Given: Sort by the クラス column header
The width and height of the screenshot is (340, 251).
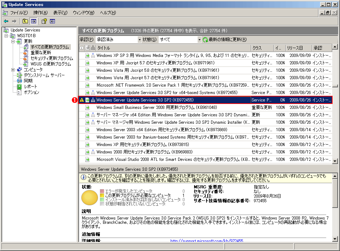Looking at the screenshot, I should pos(262,48).
